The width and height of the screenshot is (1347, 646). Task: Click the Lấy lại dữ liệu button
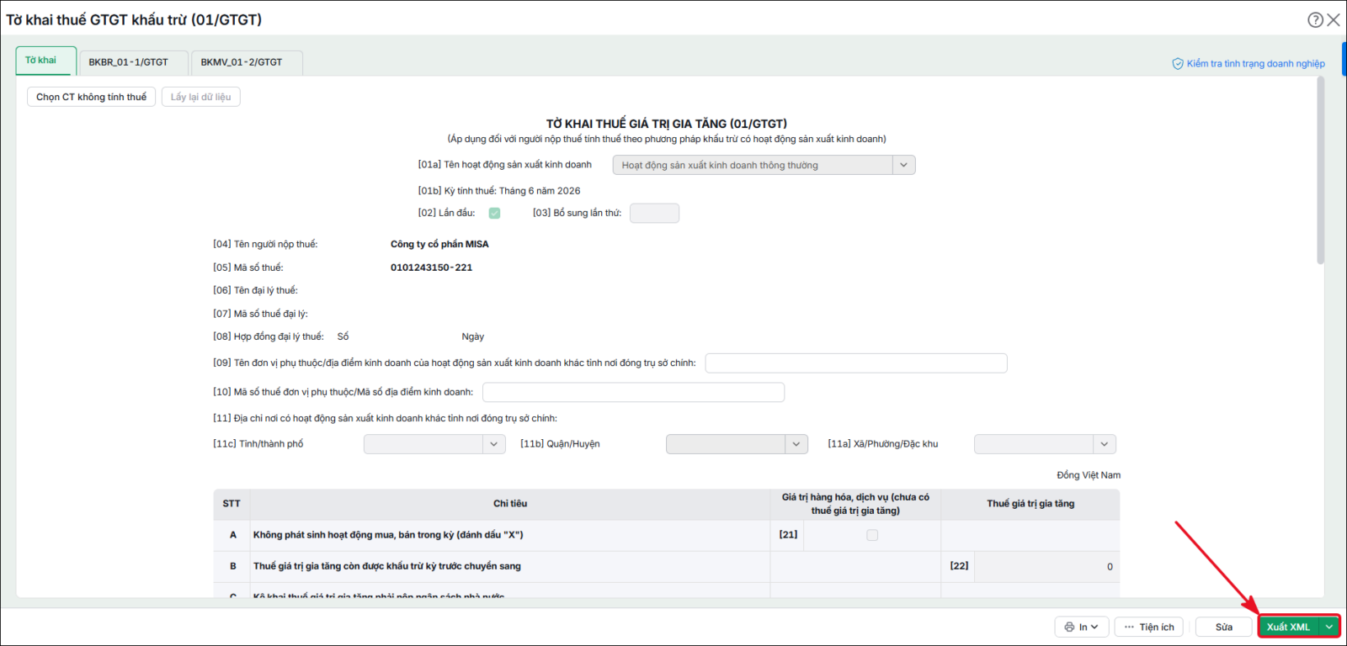(x=200, y=97)
